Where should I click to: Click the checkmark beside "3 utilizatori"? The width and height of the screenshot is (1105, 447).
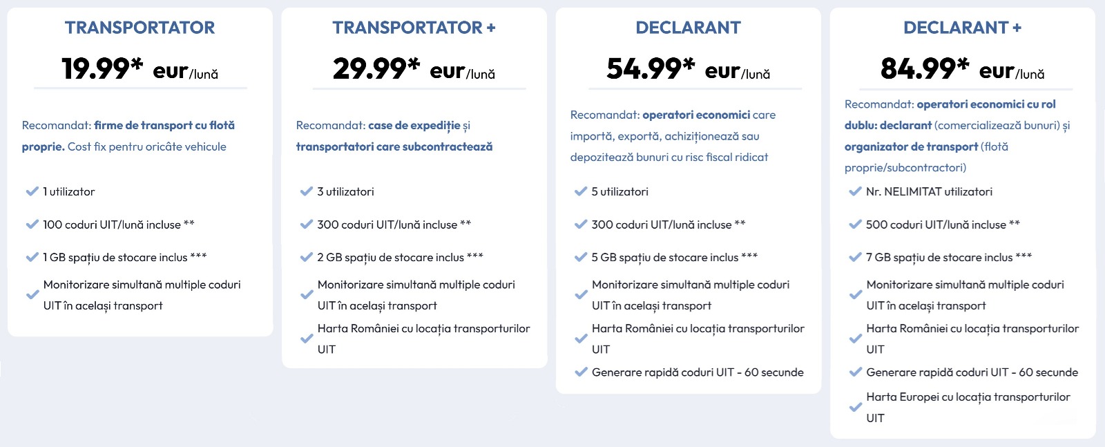306,191
